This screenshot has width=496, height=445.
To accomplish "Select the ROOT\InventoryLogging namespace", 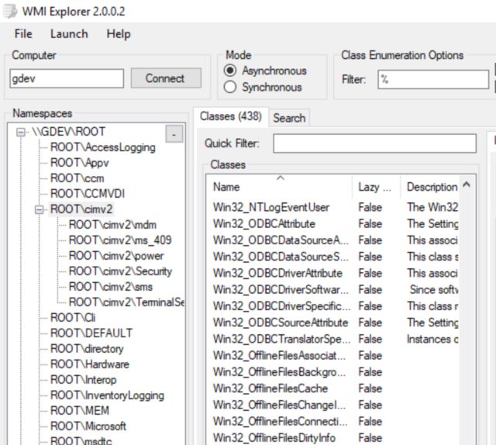I will point(107,395).
